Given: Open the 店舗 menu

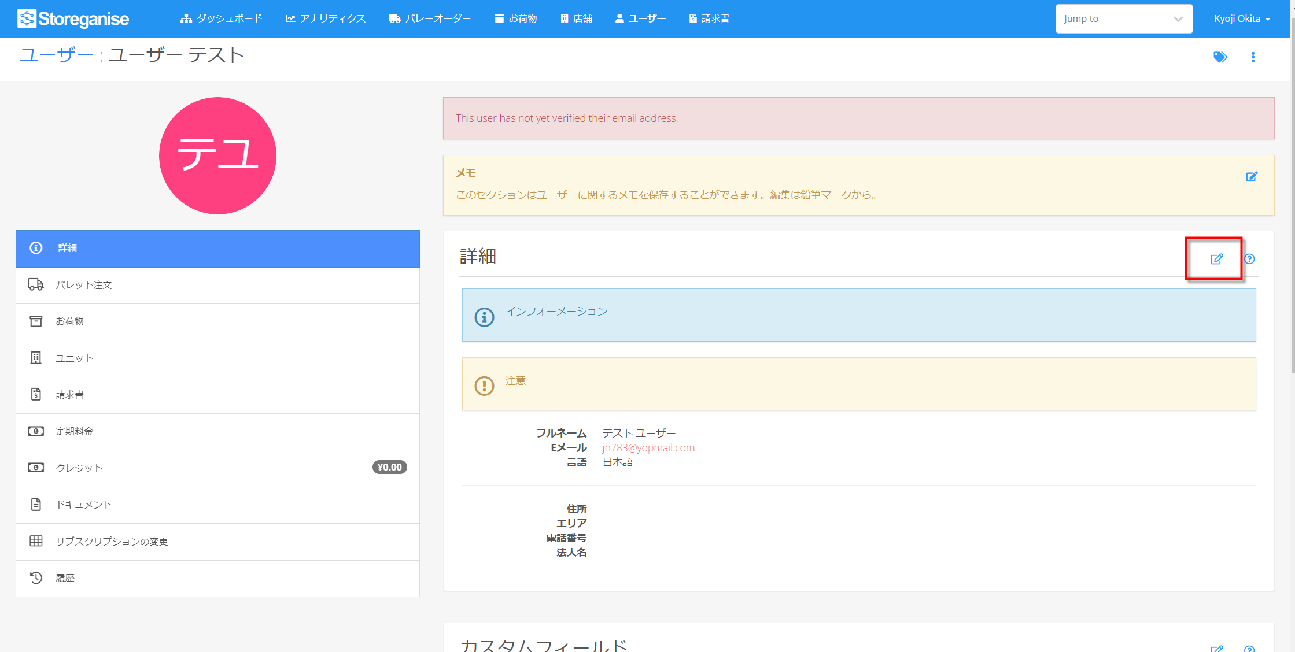Looking at the screenshot, I should 577,18.
